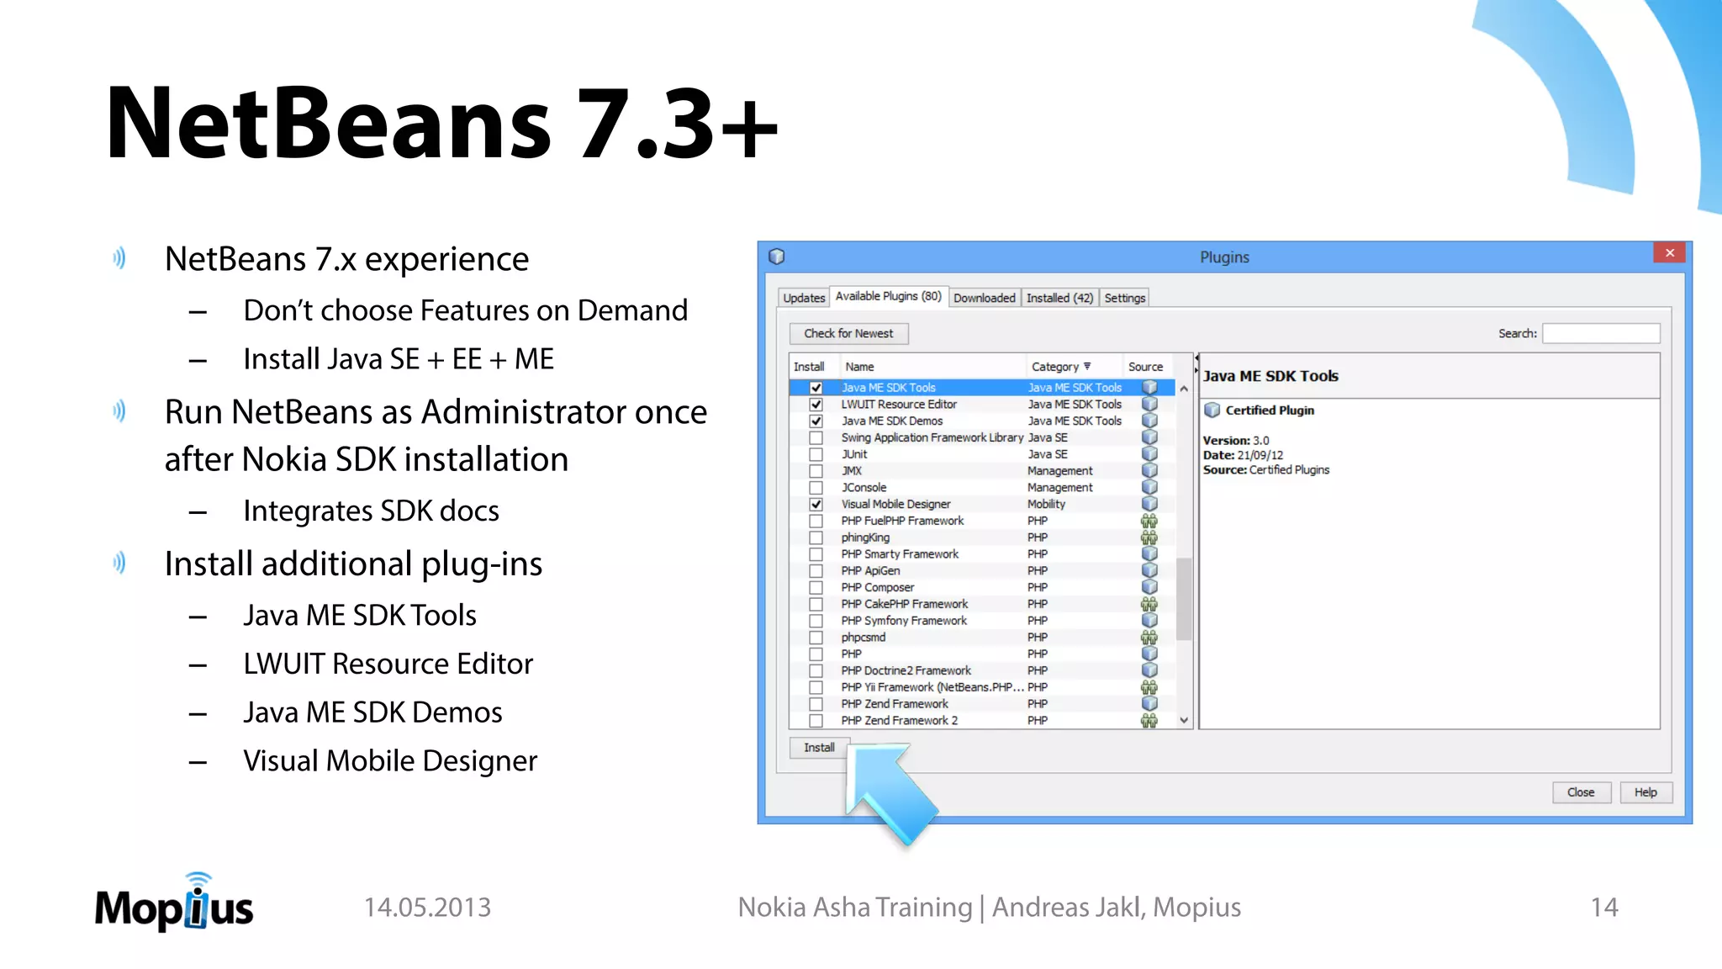Image resolution: width=1722 pixels, height=969 pixels.
Task: Click source icon in Swing Application Framework Library row
Action: (x=1149, y=437)
